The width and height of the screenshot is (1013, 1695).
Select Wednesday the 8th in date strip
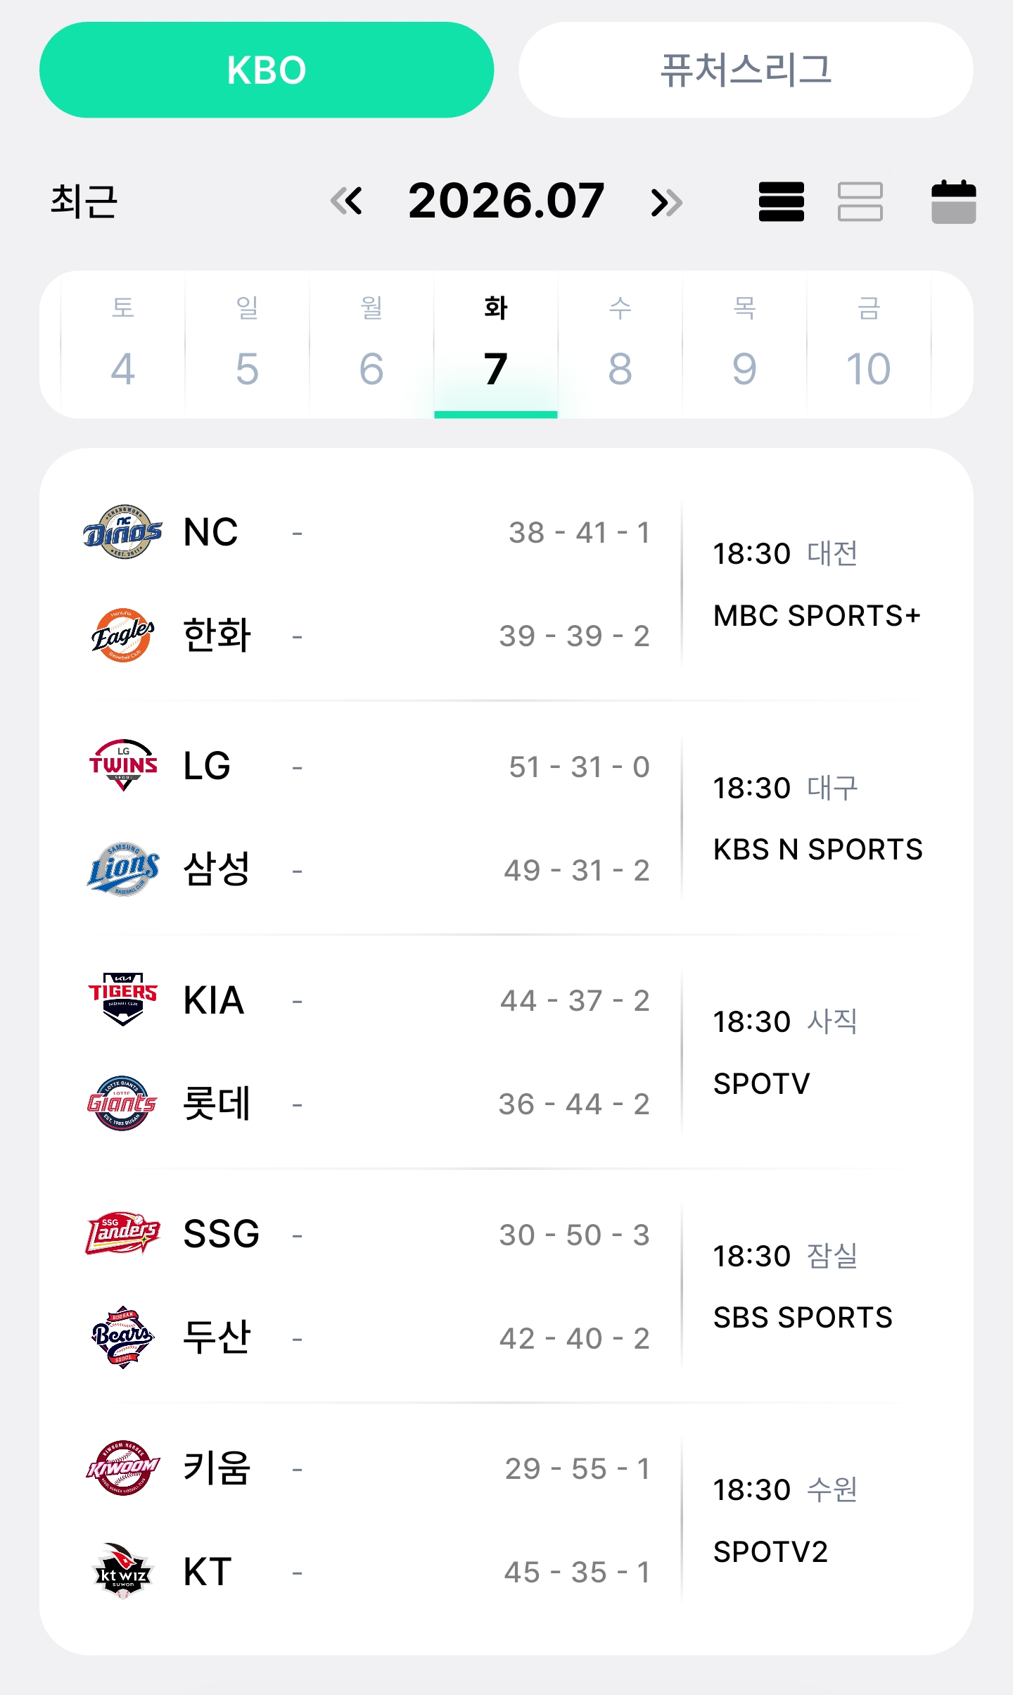pyautogui.click(x=620, y=344)
